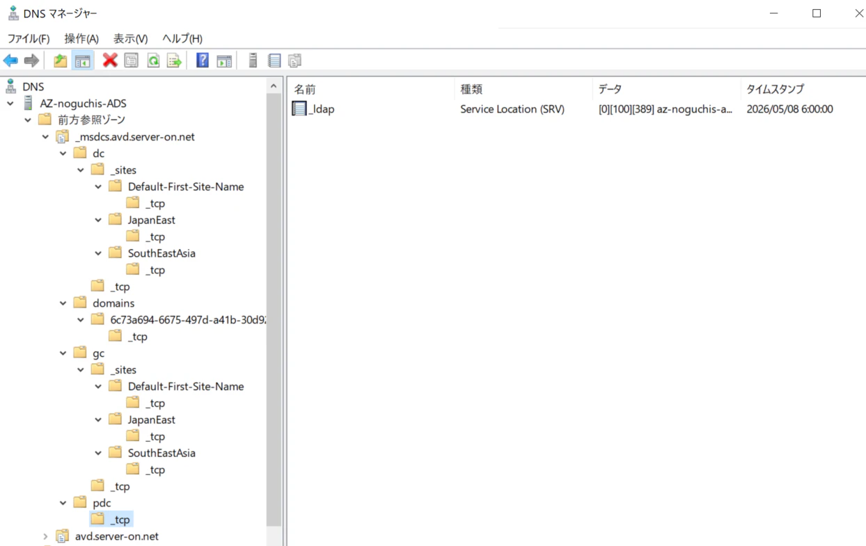Select the _ldap record name
This screenshot has width=866, height=546.
point(322,109)
